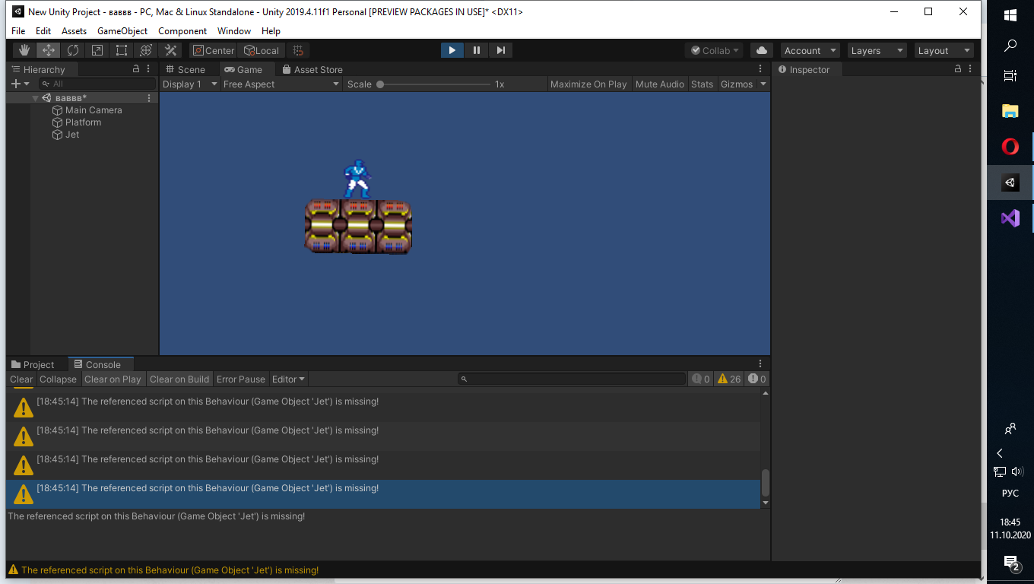
Task: Toggle Gizmos in Game view
Action: (x=737, y=84)
